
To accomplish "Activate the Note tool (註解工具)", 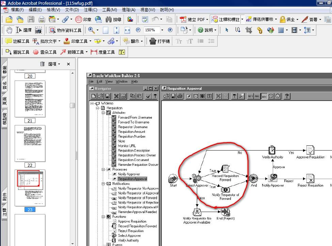I will [17, 41].
